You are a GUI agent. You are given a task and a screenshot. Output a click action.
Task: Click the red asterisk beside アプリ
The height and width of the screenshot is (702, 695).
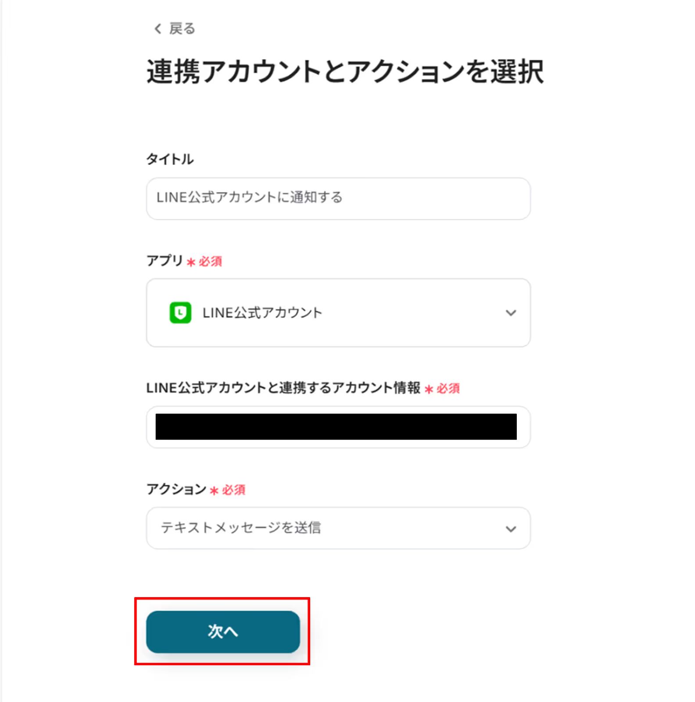[191, 262]
